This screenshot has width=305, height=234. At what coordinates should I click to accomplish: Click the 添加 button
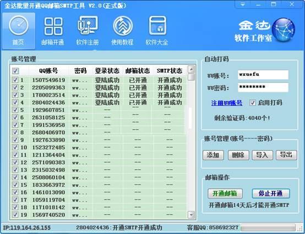(x=213, y=155)
